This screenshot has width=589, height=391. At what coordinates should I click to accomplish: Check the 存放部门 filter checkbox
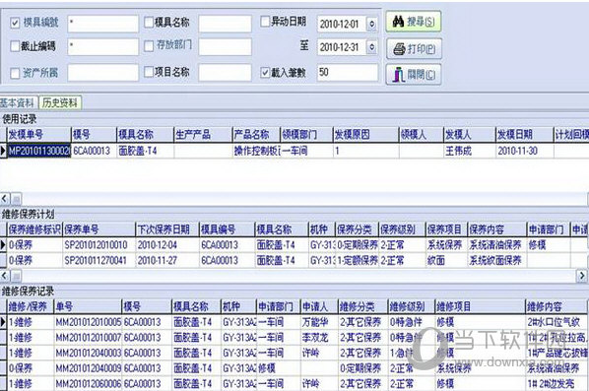pos(149,46)
